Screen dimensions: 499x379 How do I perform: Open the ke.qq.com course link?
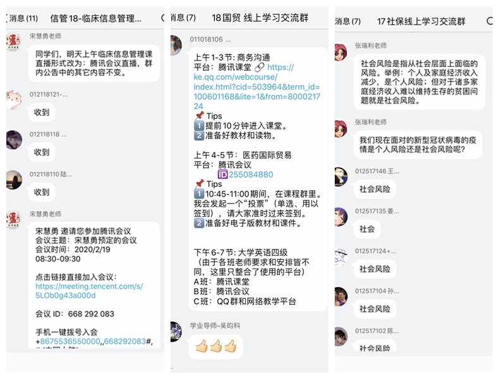click(x=257, y=87)
